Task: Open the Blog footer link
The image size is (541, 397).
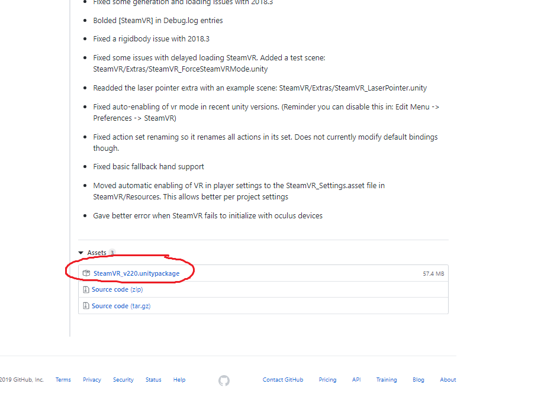Action: (418, 379)
